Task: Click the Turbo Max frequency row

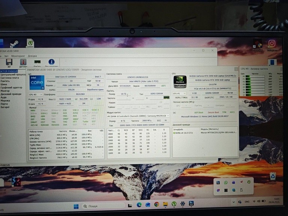Action: click(66, 145)
